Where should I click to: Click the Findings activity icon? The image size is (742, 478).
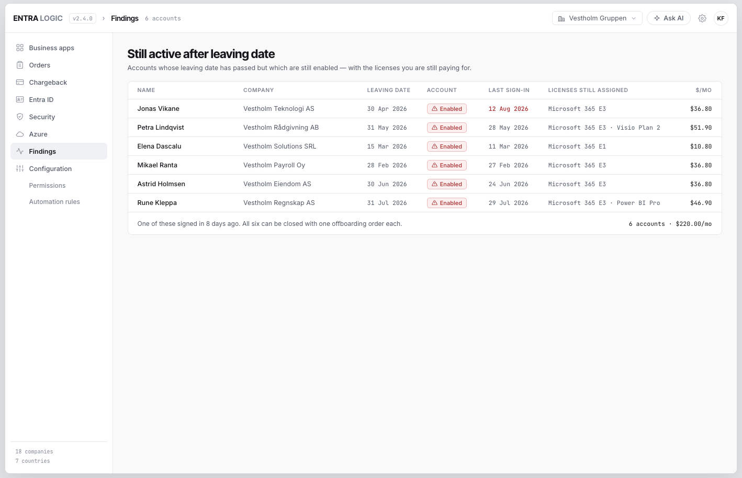pos(20,151)
